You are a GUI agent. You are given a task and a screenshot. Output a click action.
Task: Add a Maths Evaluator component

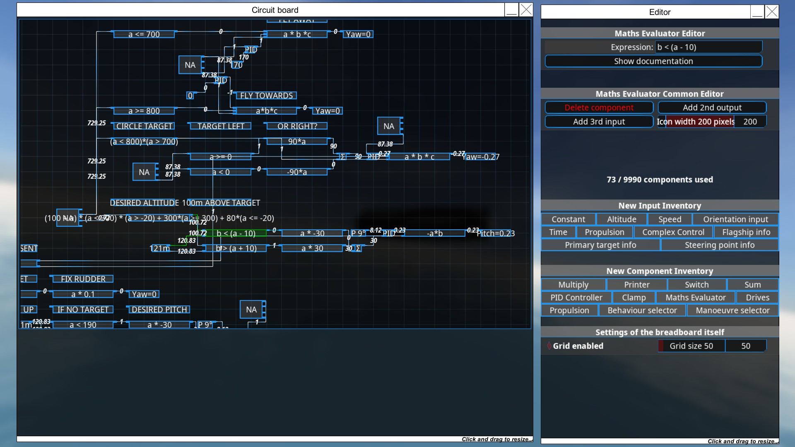click(x=695, y=298)
